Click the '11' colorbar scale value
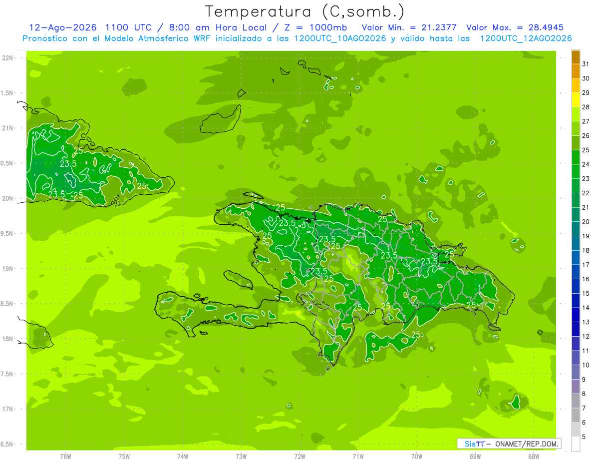The height and width of the screenshot is (463, 599). point(586,351)
